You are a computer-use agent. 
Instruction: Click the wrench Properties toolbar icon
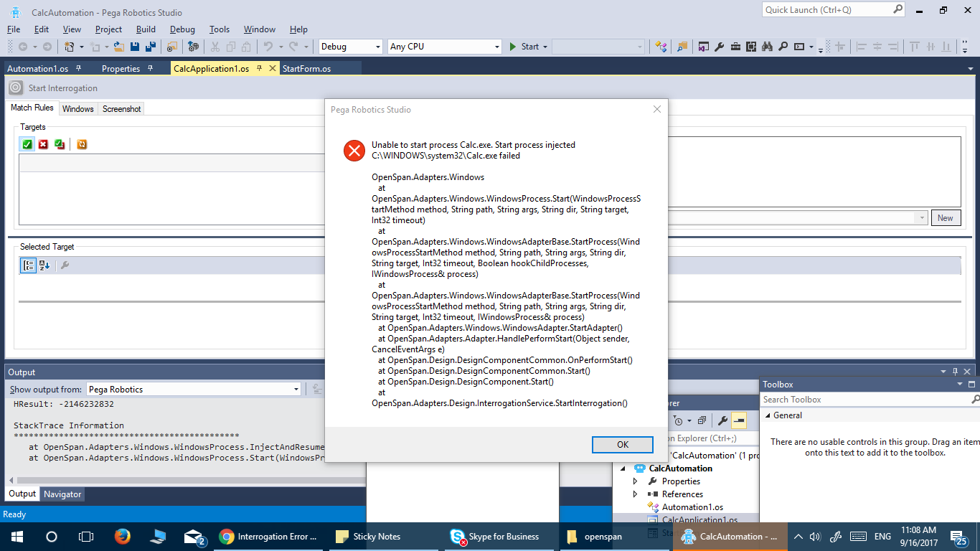[720, 47]
